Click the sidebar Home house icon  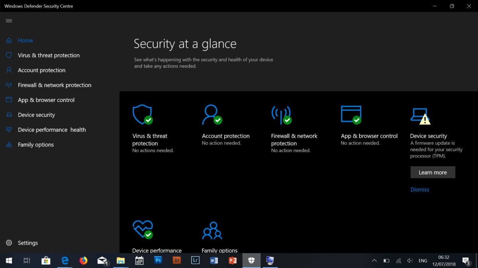pos(9,40)
